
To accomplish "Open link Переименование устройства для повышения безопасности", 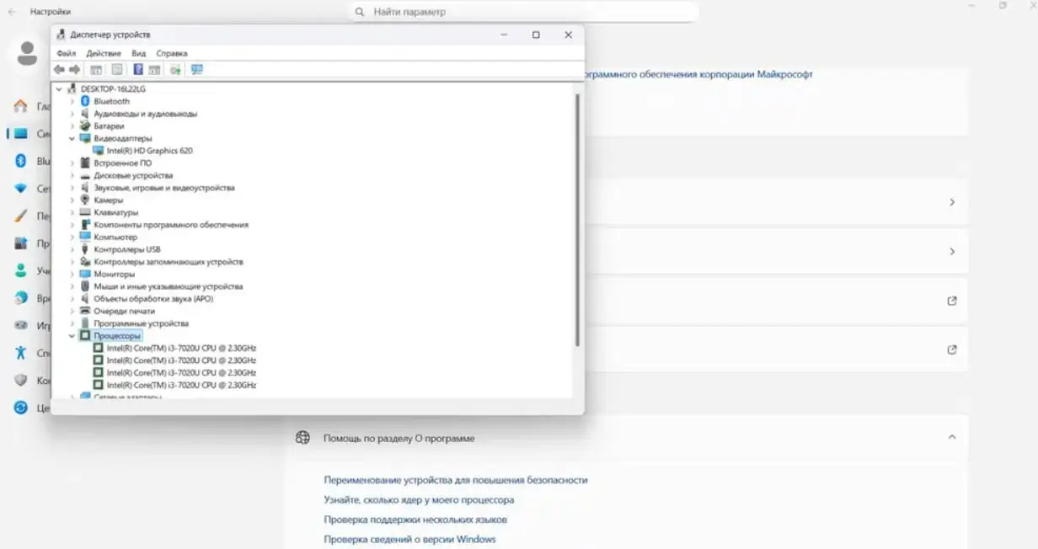I will click(456, 480).
